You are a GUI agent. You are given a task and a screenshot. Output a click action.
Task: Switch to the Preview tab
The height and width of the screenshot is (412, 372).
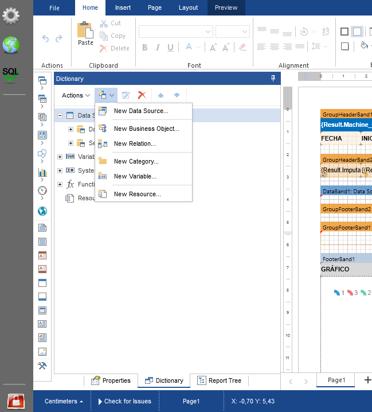(226, 8)
